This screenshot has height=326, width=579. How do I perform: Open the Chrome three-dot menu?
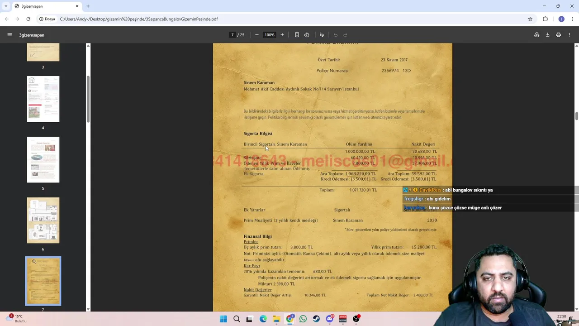pos(572,19)
